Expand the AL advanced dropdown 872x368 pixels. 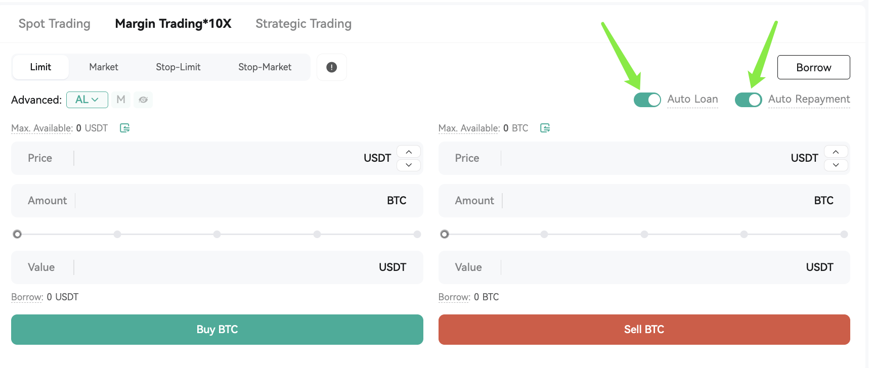[87, 100]
